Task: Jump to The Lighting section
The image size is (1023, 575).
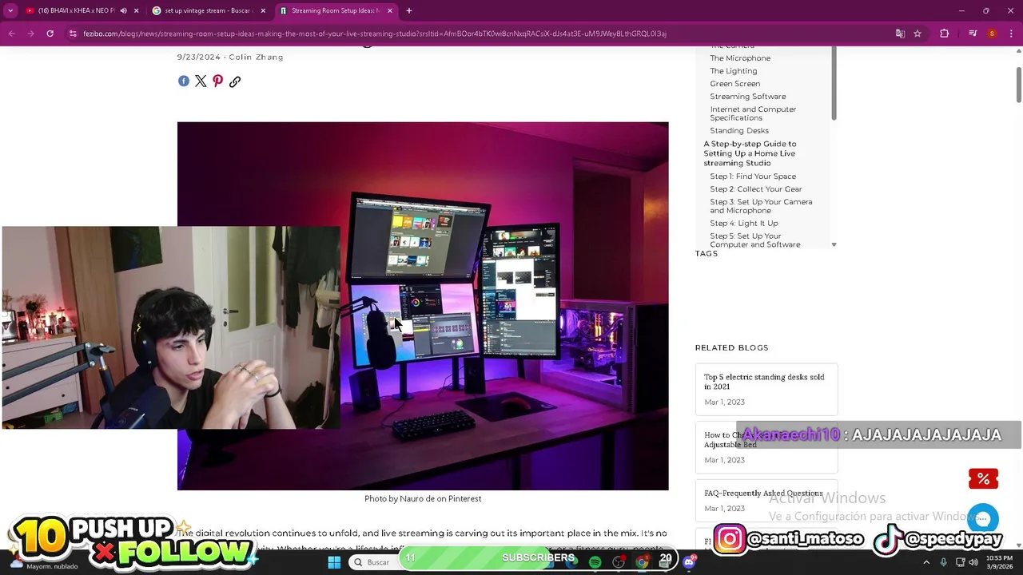Action: [x=733, y=71]
